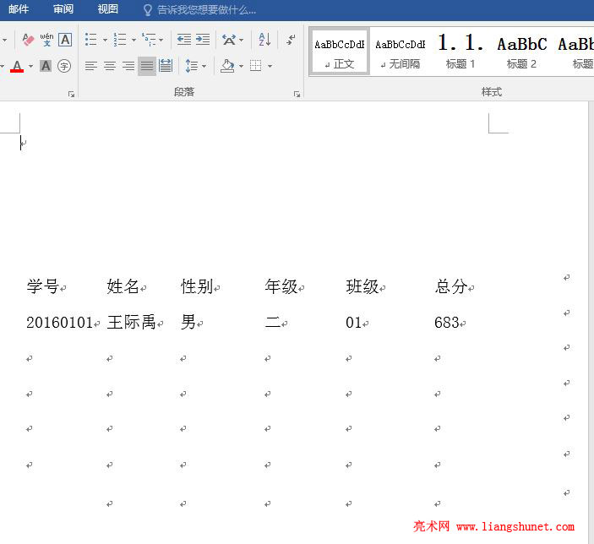The width and height of the screenshot is (594, 544).
Task: Click the 男 gender cell
Action: point(188,323)
